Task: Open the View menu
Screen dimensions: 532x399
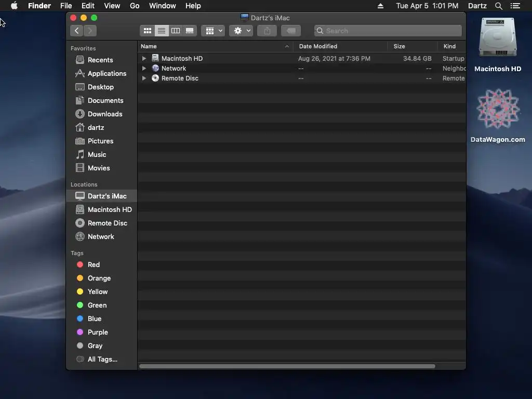Action: coord(112,6)
